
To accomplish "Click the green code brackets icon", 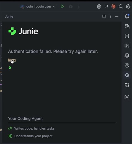I will (x=10, y=128).
